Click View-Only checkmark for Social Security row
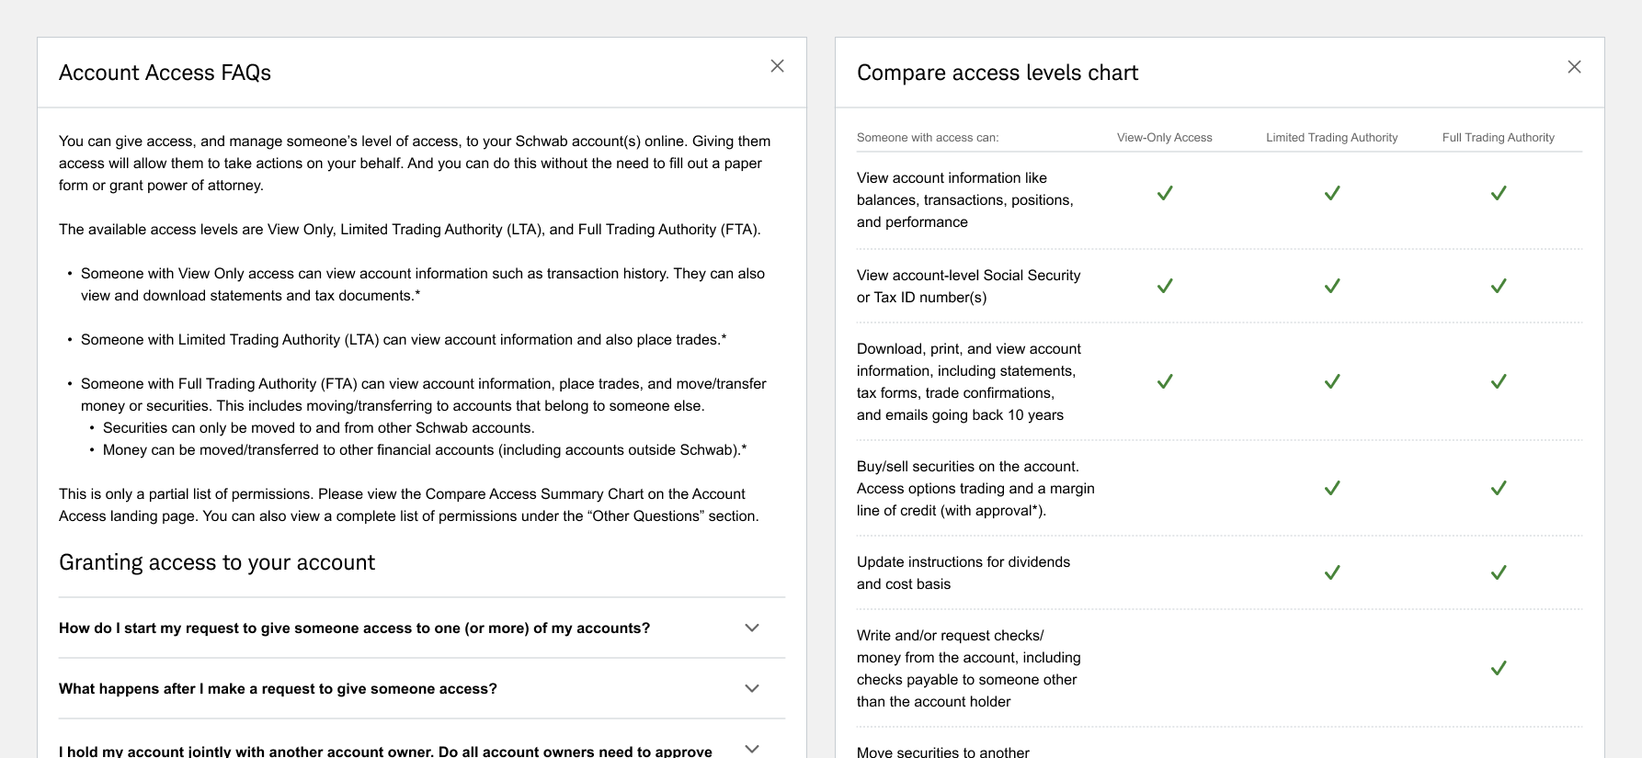 1165,286
